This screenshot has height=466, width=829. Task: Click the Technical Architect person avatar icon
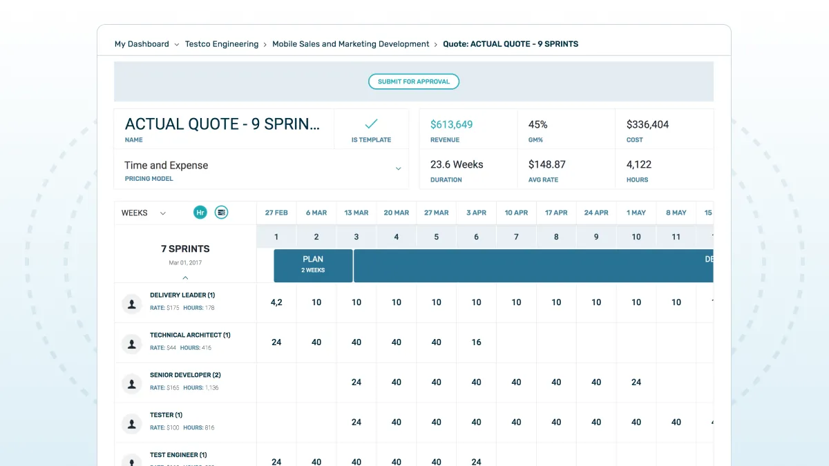point(132,344)
